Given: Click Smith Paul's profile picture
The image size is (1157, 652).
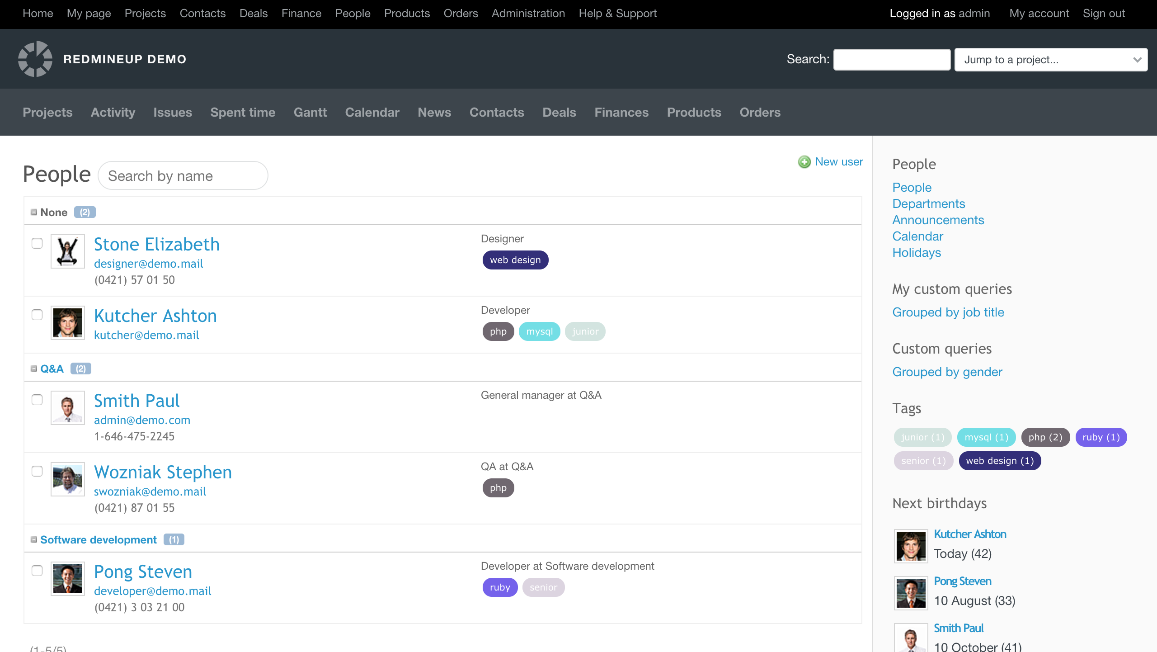Looking at the screenshot, I should [67, 407].
